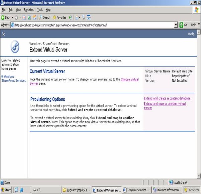Image resolution: width=201 pixels, height=194 pixels.
Task: Click the Local intranet zone icon
Action: tap(171, 183)
